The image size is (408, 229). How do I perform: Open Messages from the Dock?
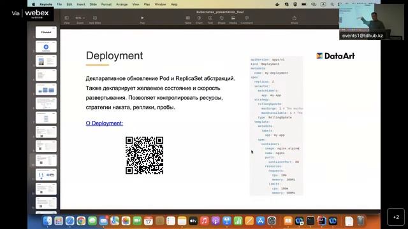pyautogui.click(x=92, y=221)
